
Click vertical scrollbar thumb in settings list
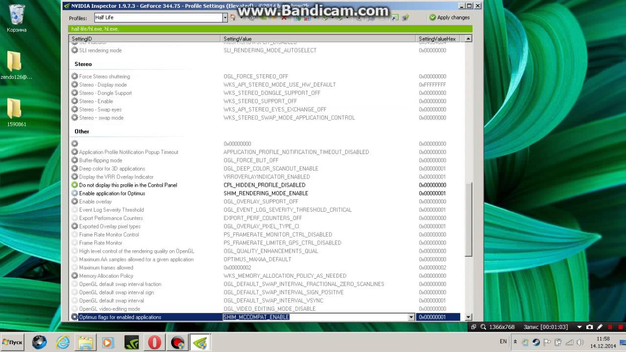coord(468,220)
